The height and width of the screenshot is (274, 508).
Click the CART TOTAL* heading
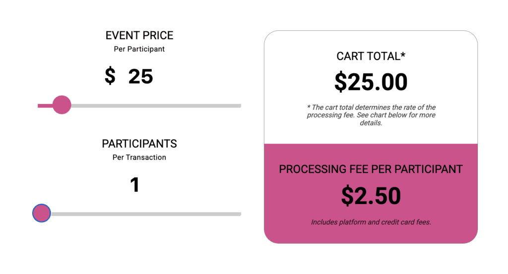point(371,56)
